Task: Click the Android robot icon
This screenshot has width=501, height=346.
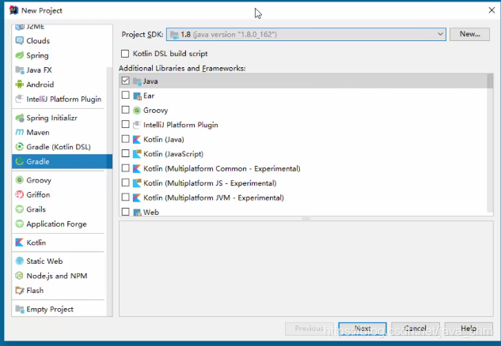Action: pos(20,85)
